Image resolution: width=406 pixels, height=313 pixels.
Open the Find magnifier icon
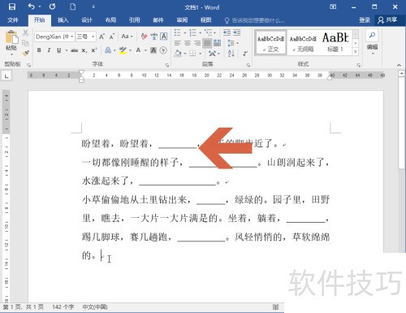tap(372, 36)
